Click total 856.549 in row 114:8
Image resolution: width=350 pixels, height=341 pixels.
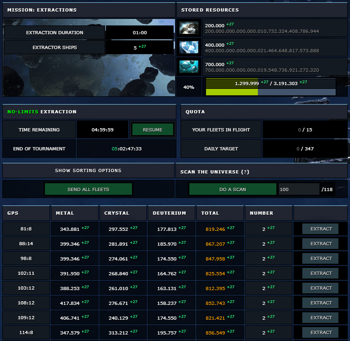[x=215, y=333]
